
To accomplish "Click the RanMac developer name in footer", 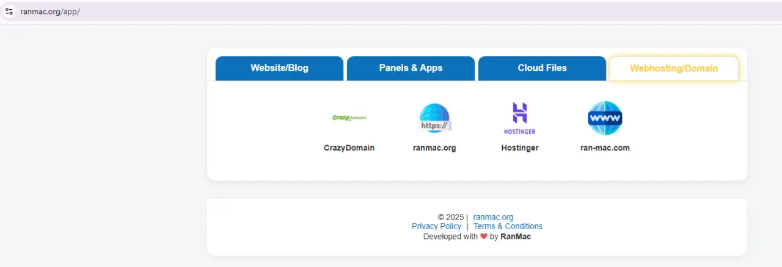I will 516,237.
